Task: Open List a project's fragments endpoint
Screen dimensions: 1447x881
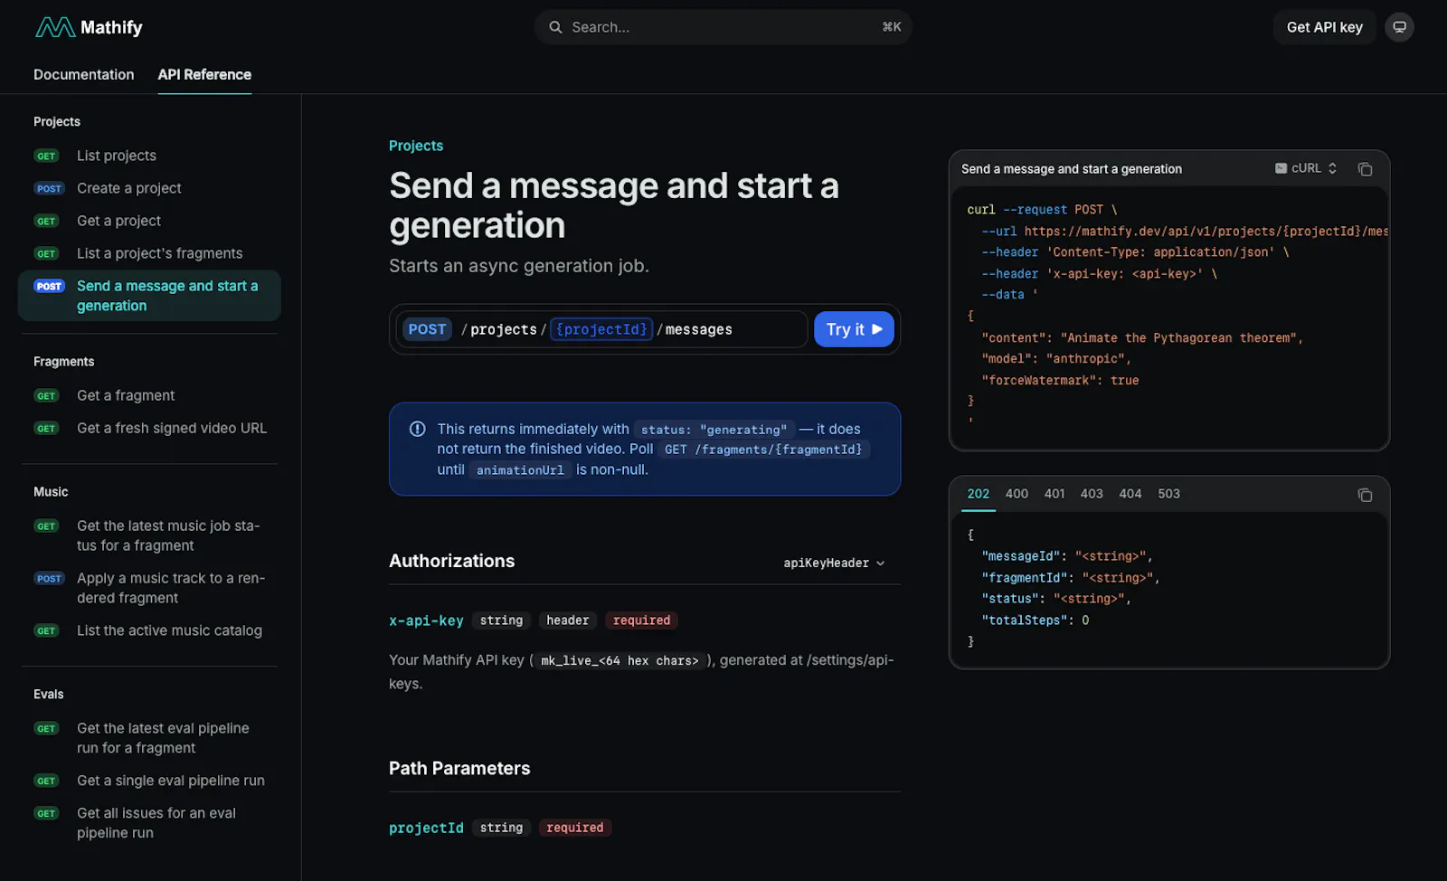Action: pyautogui.click(x=149, y=253)
